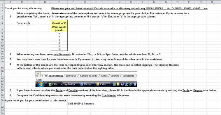
Task: Click the 's' answer cell in row 12
Action: pyautogui.click(x=59, y=46)
